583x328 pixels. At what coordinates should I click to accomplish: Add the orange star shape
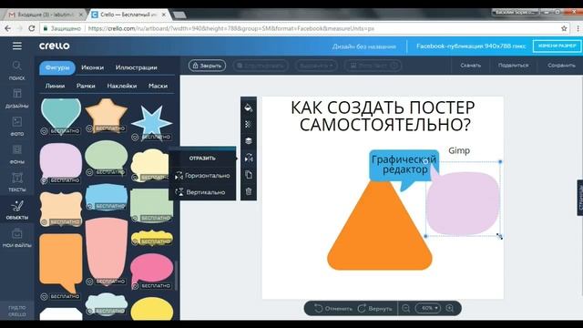(107, 116)
